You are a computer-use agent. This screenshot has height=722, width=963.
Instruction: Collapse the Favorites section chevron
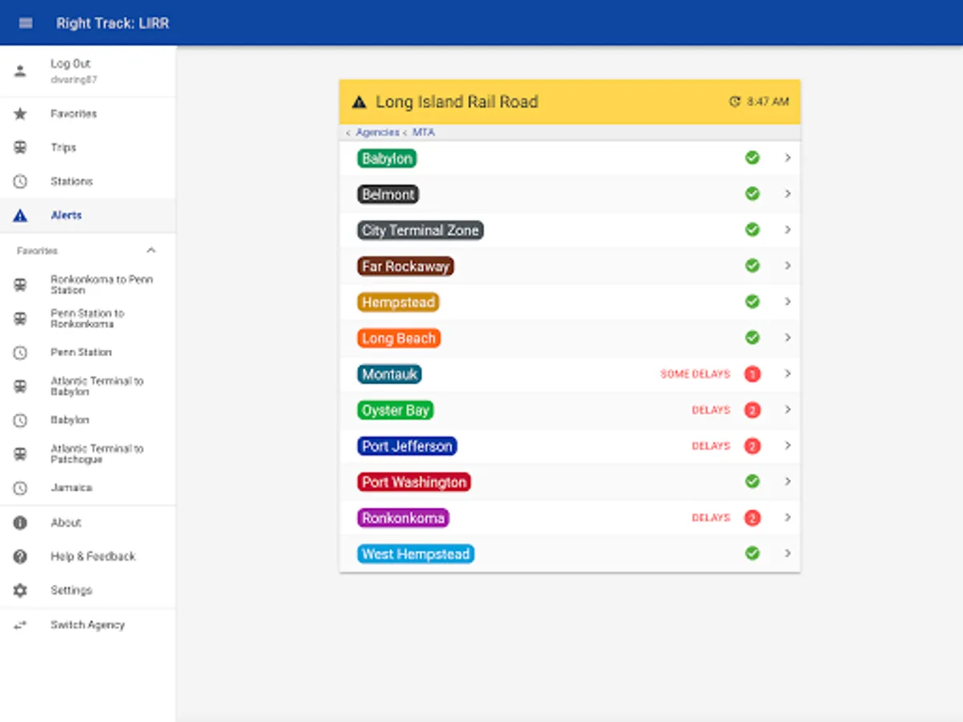click(x=151, y=251)
